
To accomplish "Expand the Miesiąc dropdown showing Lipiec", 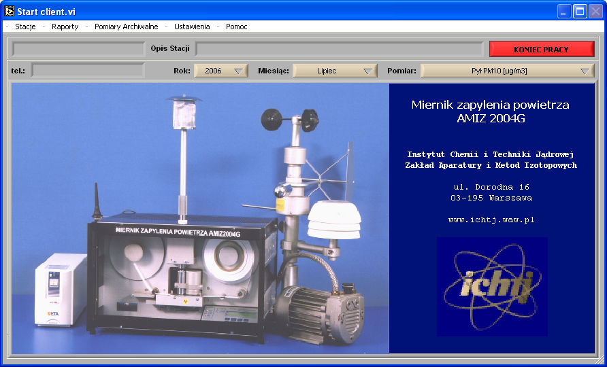I will [x=335, y=71].
